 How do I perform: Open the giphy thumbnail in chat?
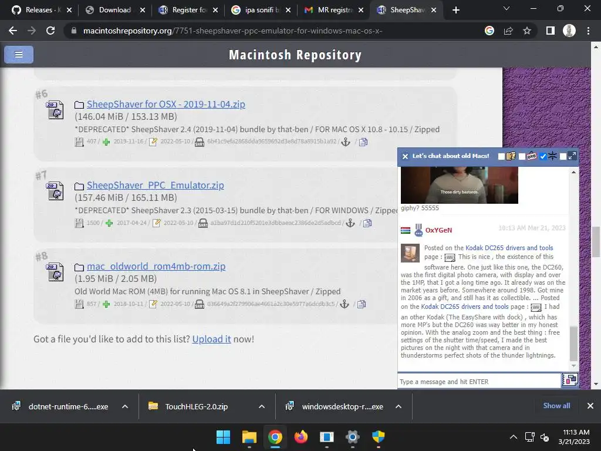pyautogui.click(x=459, y=185)
